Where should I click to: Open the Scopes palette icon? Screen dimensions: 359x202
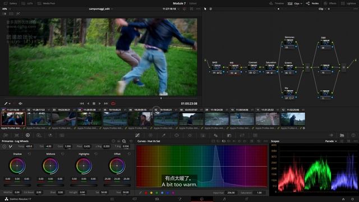[x=342, y=135]
